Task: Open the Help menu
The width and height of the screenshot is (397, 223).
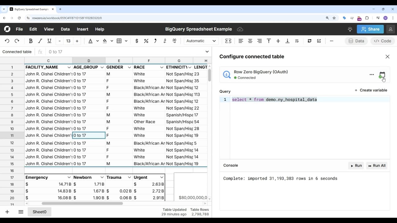Action: click(x=100, y=29)
